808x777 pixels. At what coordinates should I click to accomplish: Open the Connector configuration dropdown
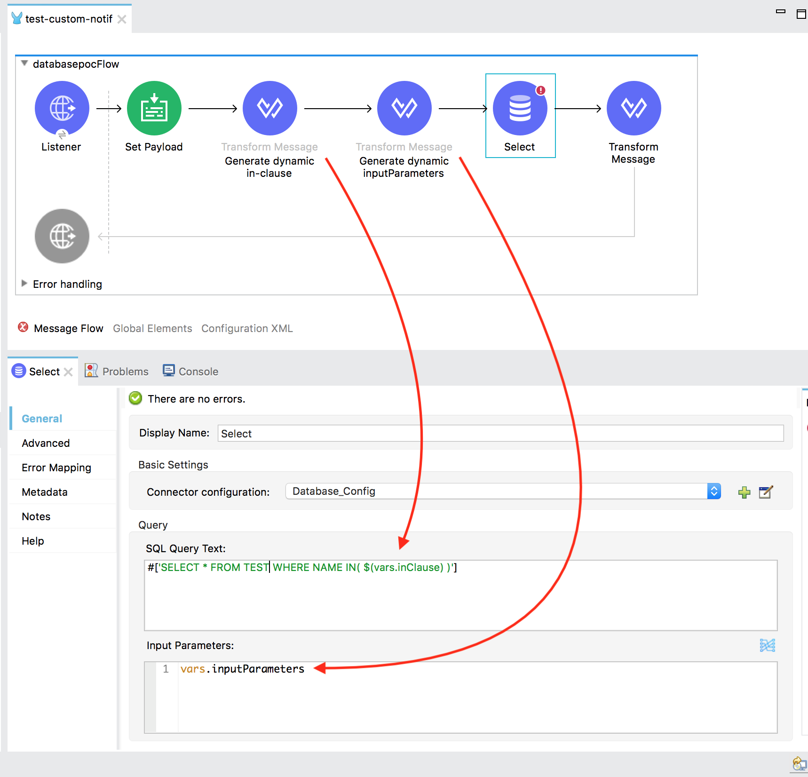(x=713, y=492)
